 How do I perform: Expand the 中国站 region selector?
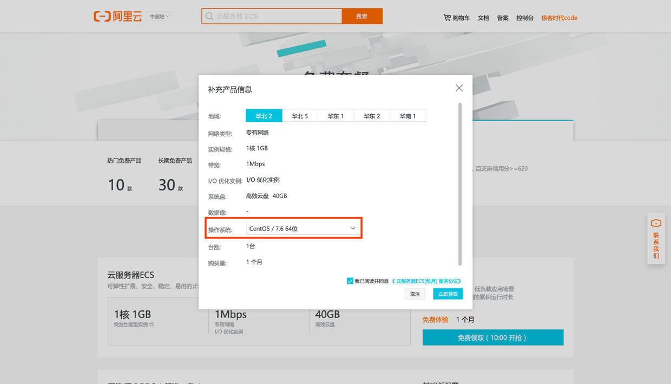click(x=160, y=17)
